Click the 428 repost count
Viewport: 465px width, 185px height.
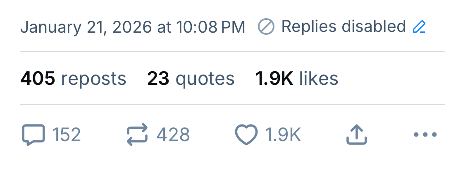pos(173,135)
